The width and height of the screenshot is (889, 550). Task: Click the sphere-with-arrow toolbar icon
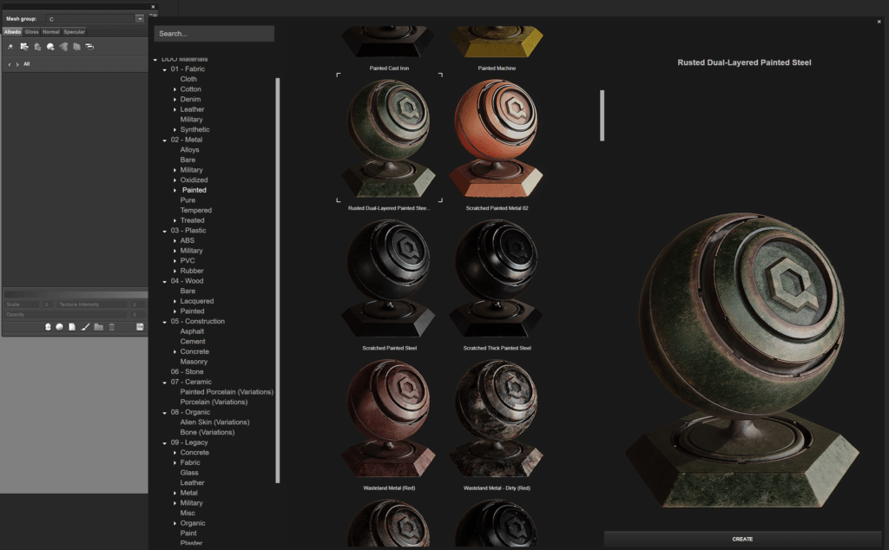click(x=50, y=47)
